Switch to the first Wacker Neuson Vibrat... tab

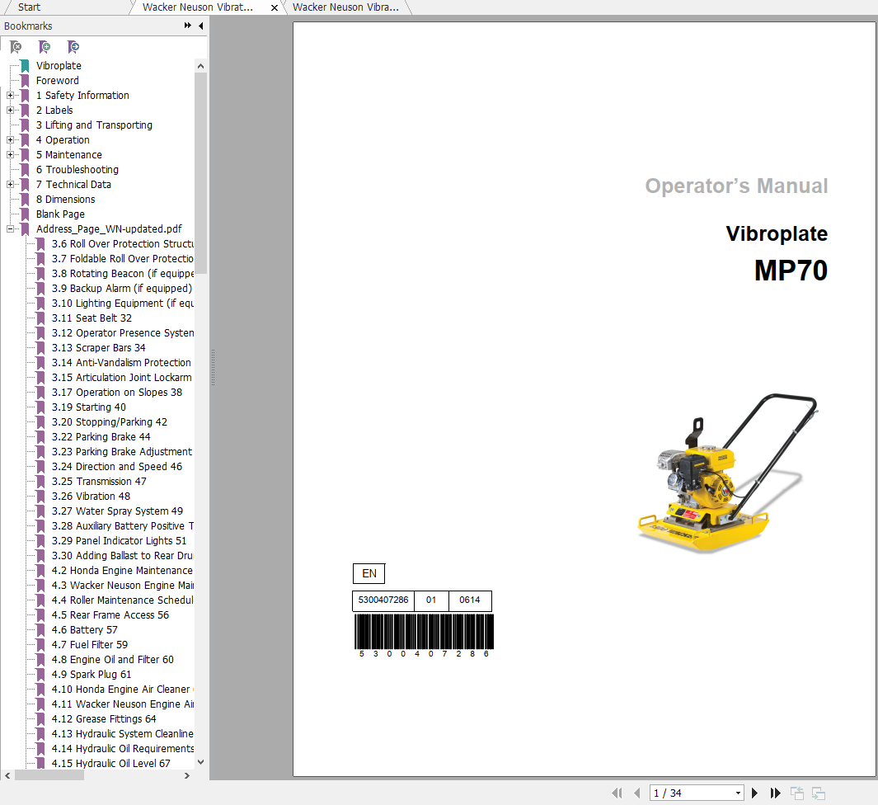click(x=198, y=7)
